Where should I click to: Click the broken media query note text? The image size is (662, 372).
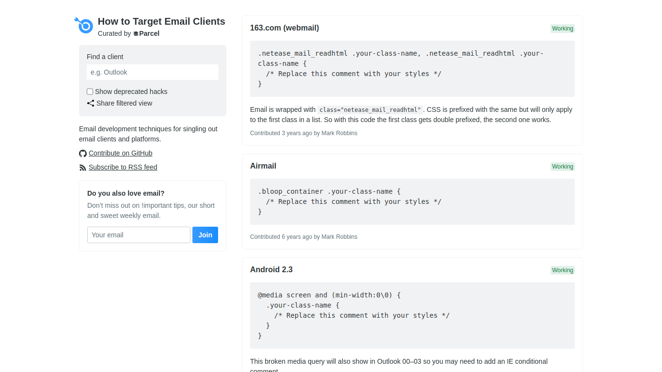[399, 366]
